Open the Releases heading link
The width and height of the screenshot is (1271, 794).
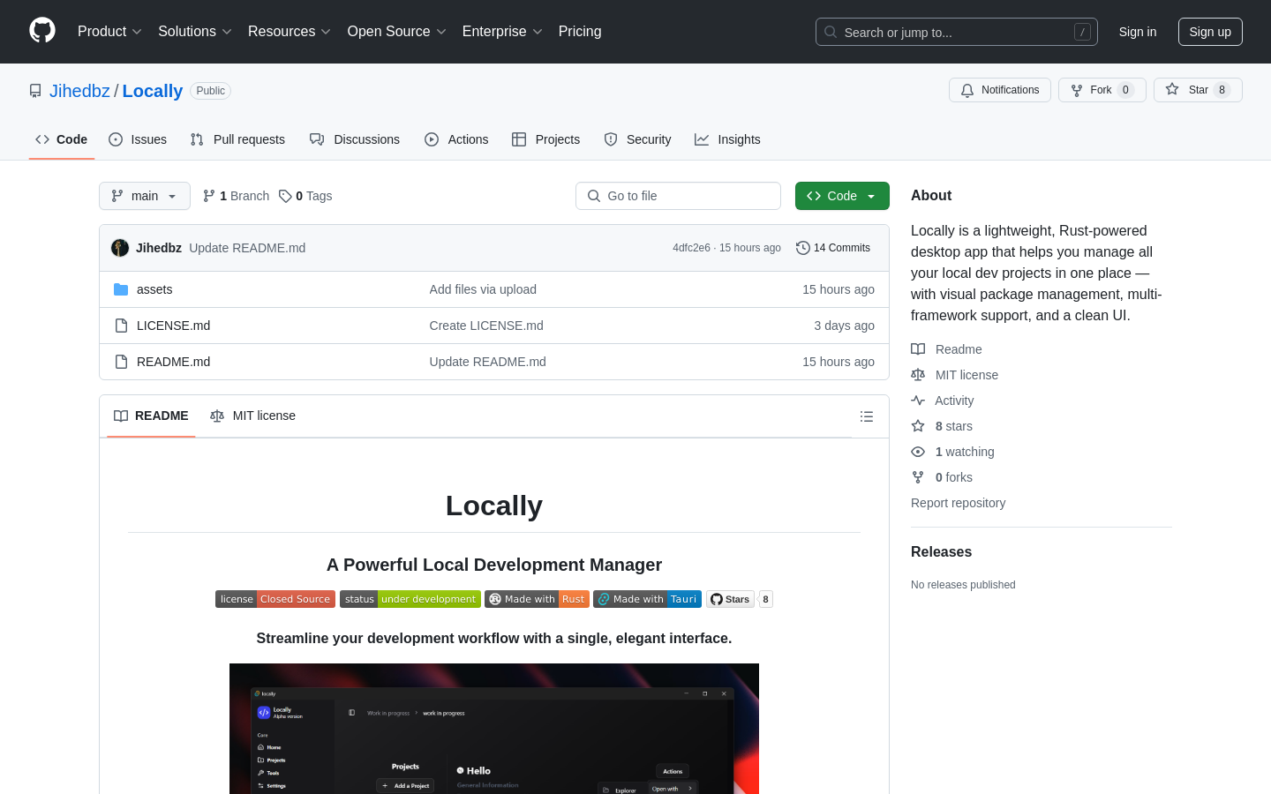pyautogui.click(x=941, y=551)
